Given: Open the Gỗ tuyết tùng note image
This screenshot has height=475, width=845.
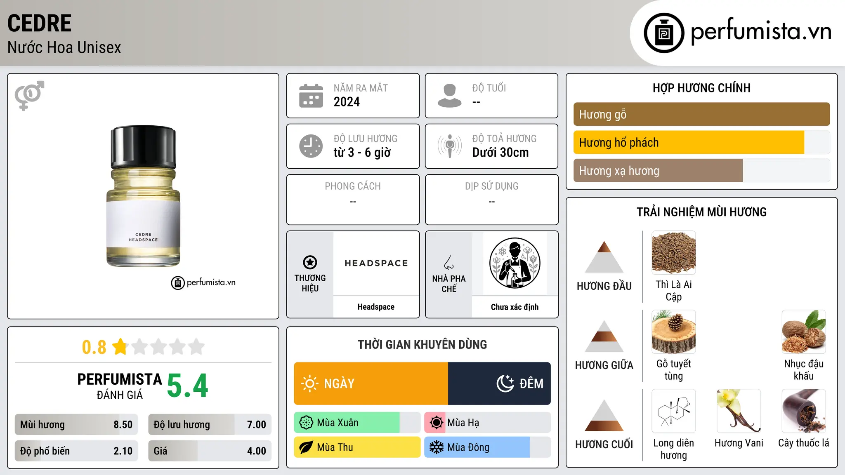Looking at the screenshot, I should click(x=673, y=332).
